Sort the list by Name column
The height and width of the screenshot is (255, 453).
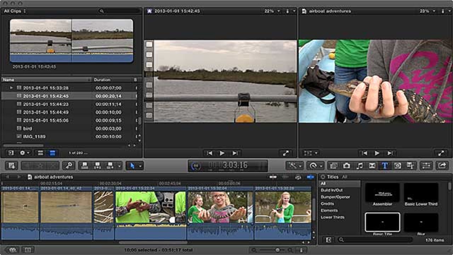[47, 80]
